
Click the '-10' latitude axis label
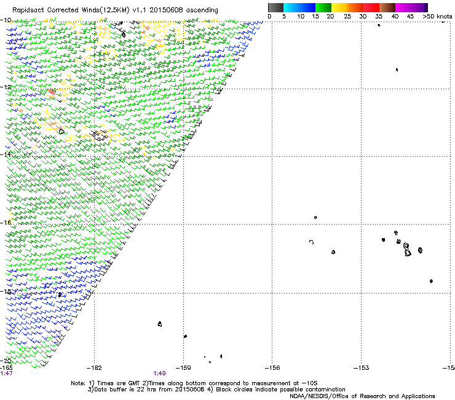[x=6, y=20]
